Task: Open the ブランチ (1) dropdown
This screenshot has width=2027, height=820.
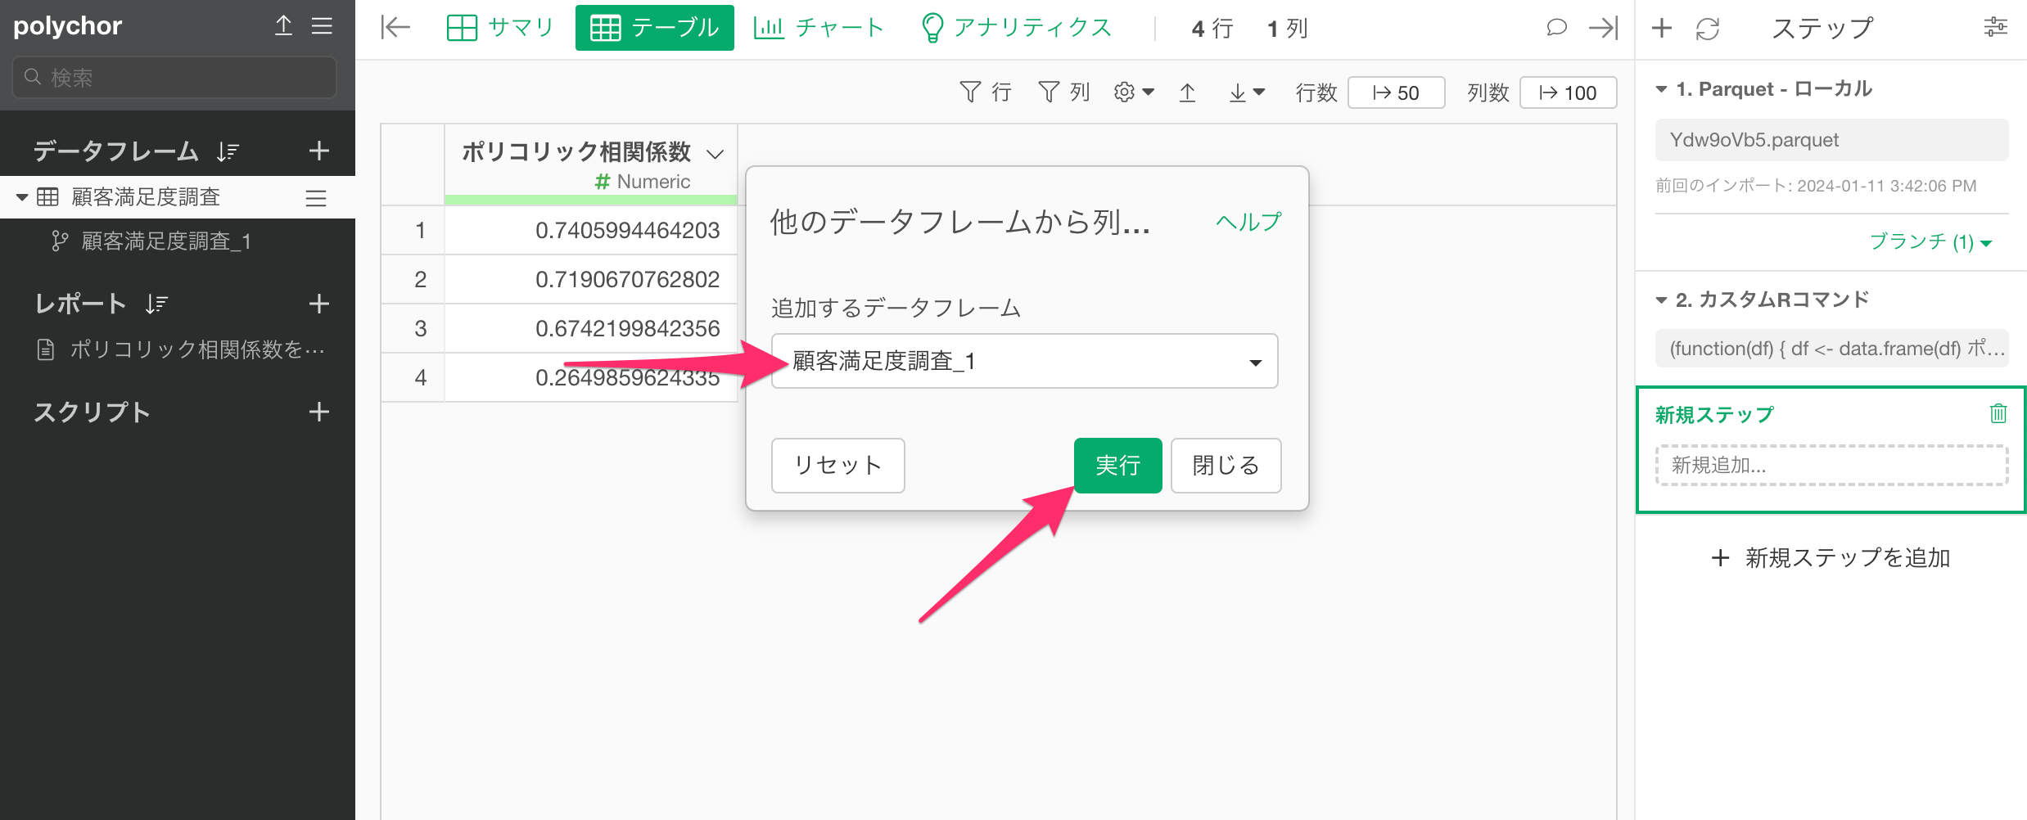Action: click(x=1930, y=241)
